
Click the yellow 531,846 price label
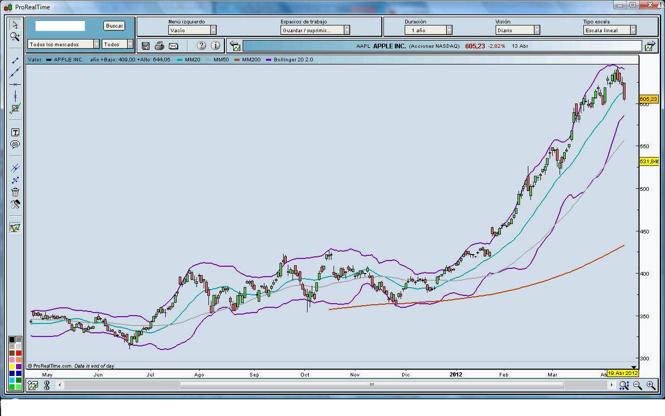649,162
